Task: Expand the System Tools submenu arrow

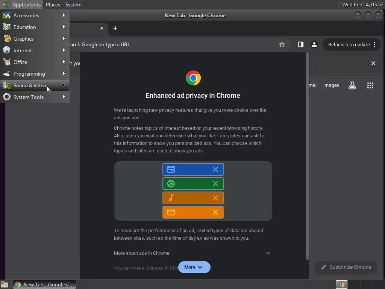Action: pos(64,97)
